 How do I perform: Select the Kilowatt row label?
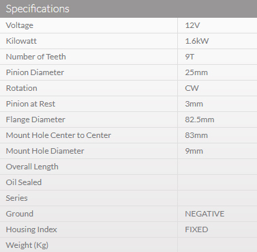tap(21, 41)
